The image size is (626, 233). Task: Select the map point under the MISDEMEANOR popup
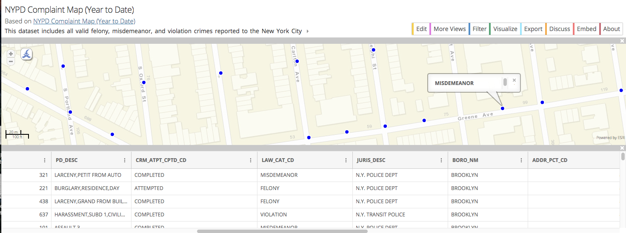(x=503, y=108)
